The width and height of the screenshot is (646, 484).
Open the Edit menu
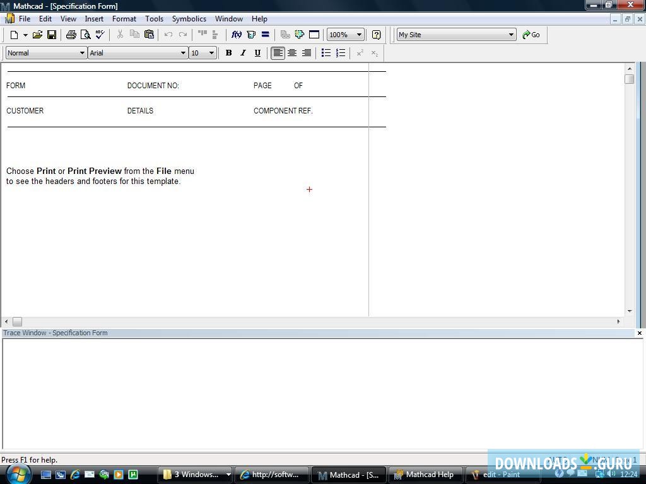click(x=45, y=19)
